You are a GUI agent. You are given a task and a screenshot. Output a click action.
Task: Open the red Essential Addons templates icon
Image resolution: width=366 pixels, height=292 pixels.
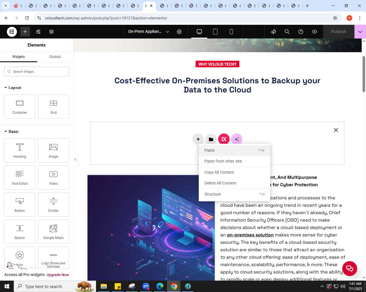[224, 139]
